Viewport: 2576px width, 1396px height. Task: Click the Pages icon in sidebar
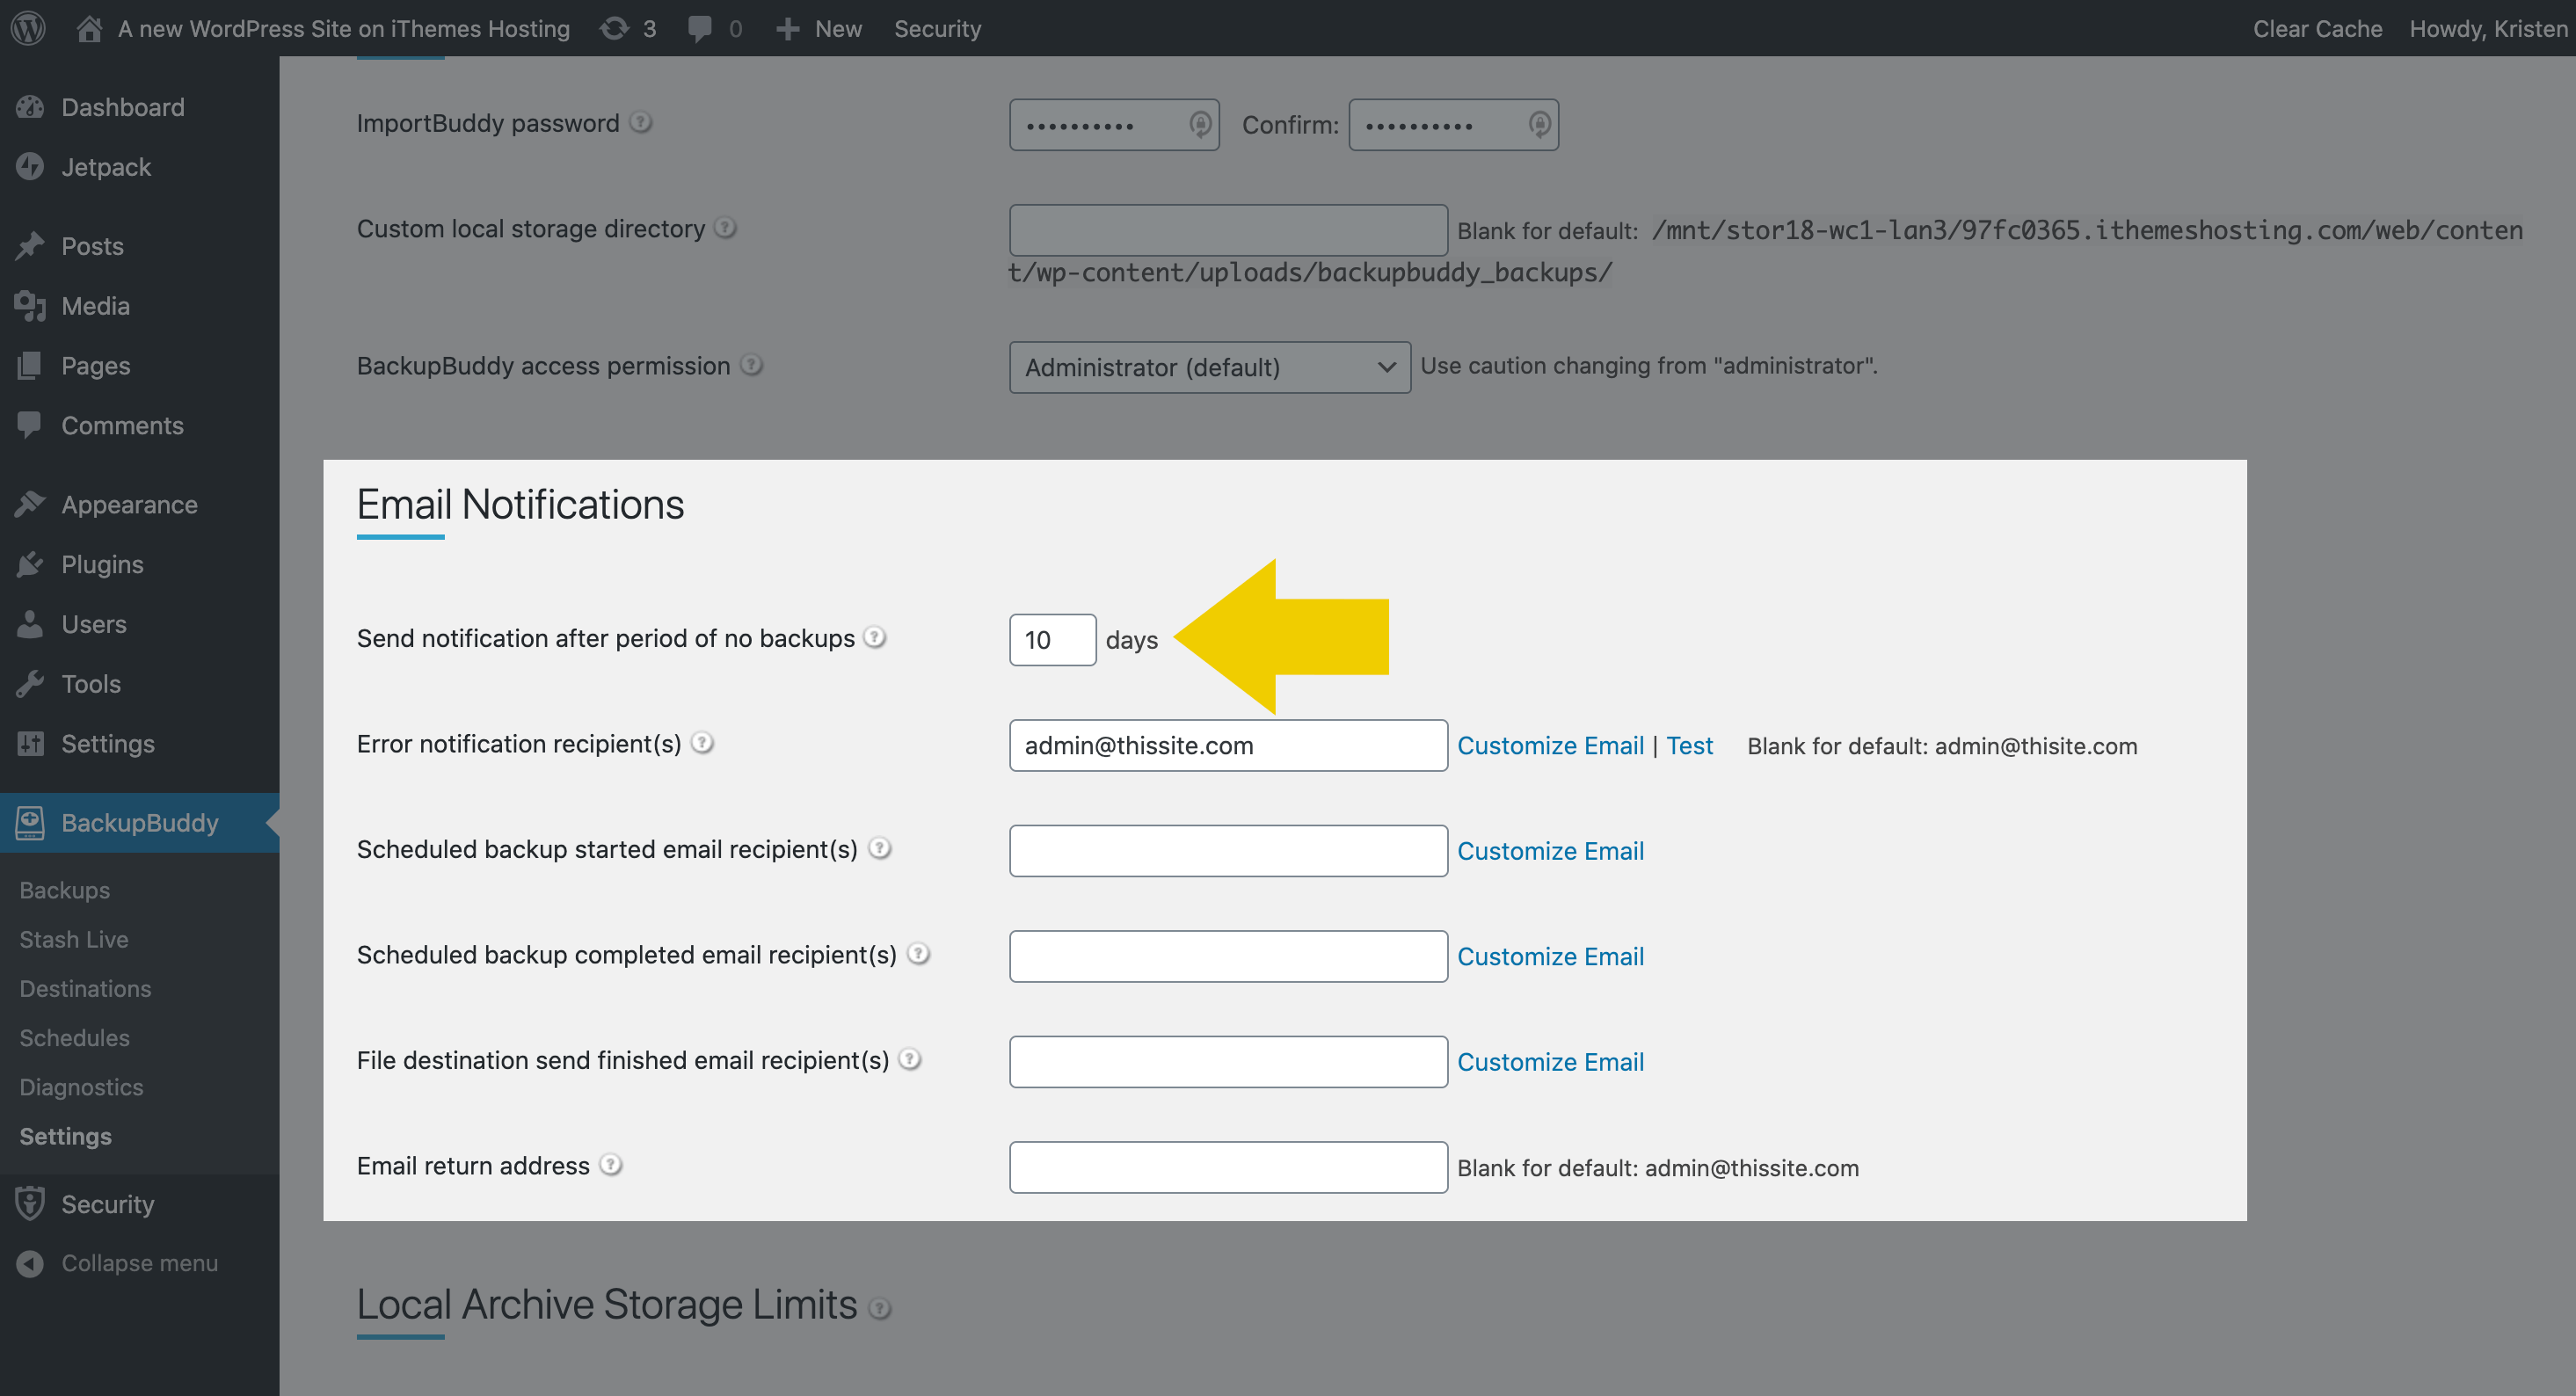click(30, 365)
